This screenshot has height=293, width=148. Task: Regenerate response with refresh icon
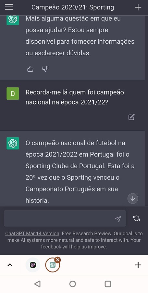pyautogui.click(x=136, y=218)
